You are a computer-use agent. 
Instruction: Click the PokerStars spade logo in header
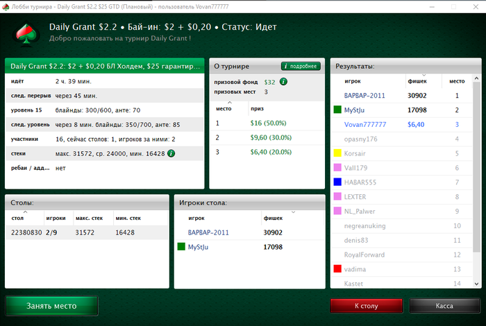coord(26,34)
